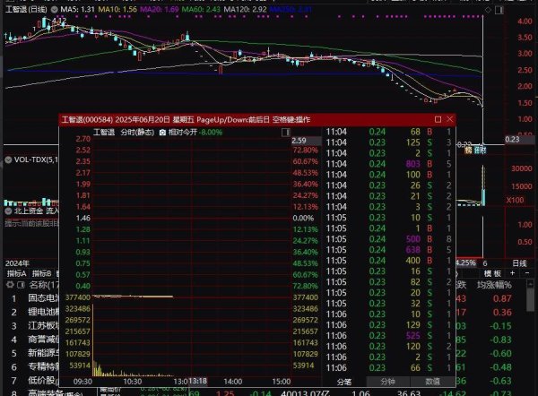Click the MA60: 2.43 legend value
Viewport: 538px width, 396px height.
pos(201,9)
